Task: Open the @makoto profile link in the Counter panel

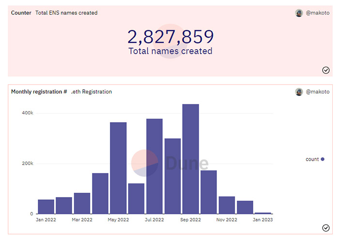Action: (x=318, y=13)
